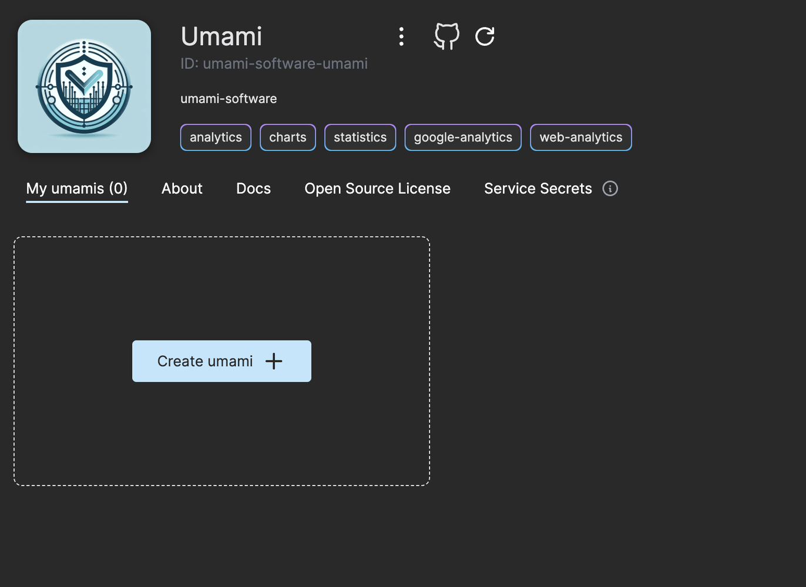Show Service Secrets info icon
This screenshot has height=587, width=806.
point(610,188)
